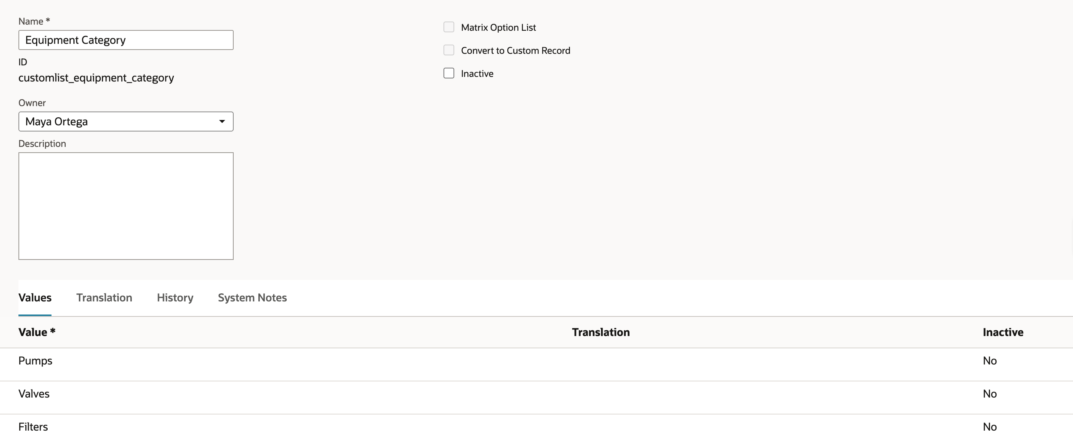
Task: Open the System Notes tab
Action: click(x=252, y=298)
